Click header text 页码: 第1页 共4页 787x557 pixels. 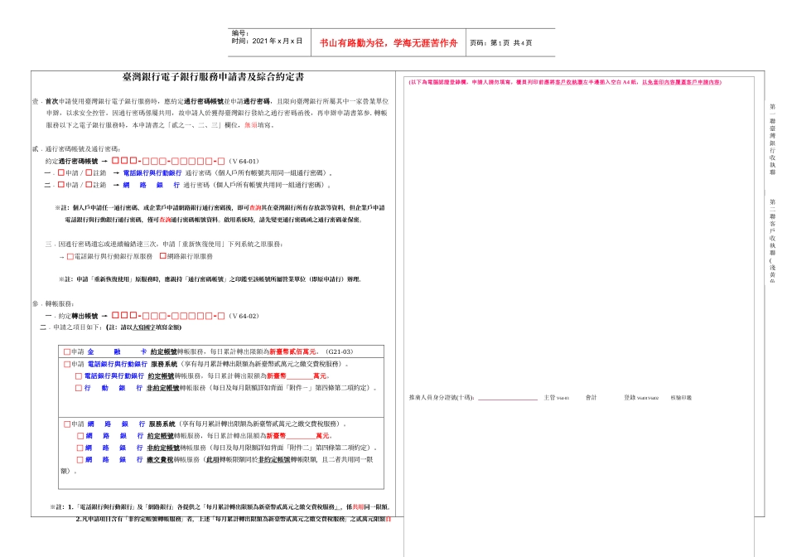click(501, 43)
